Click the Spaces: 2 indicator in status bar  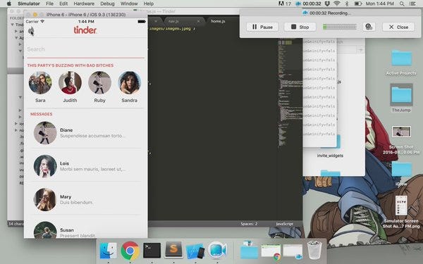click(x=249, y=224)
